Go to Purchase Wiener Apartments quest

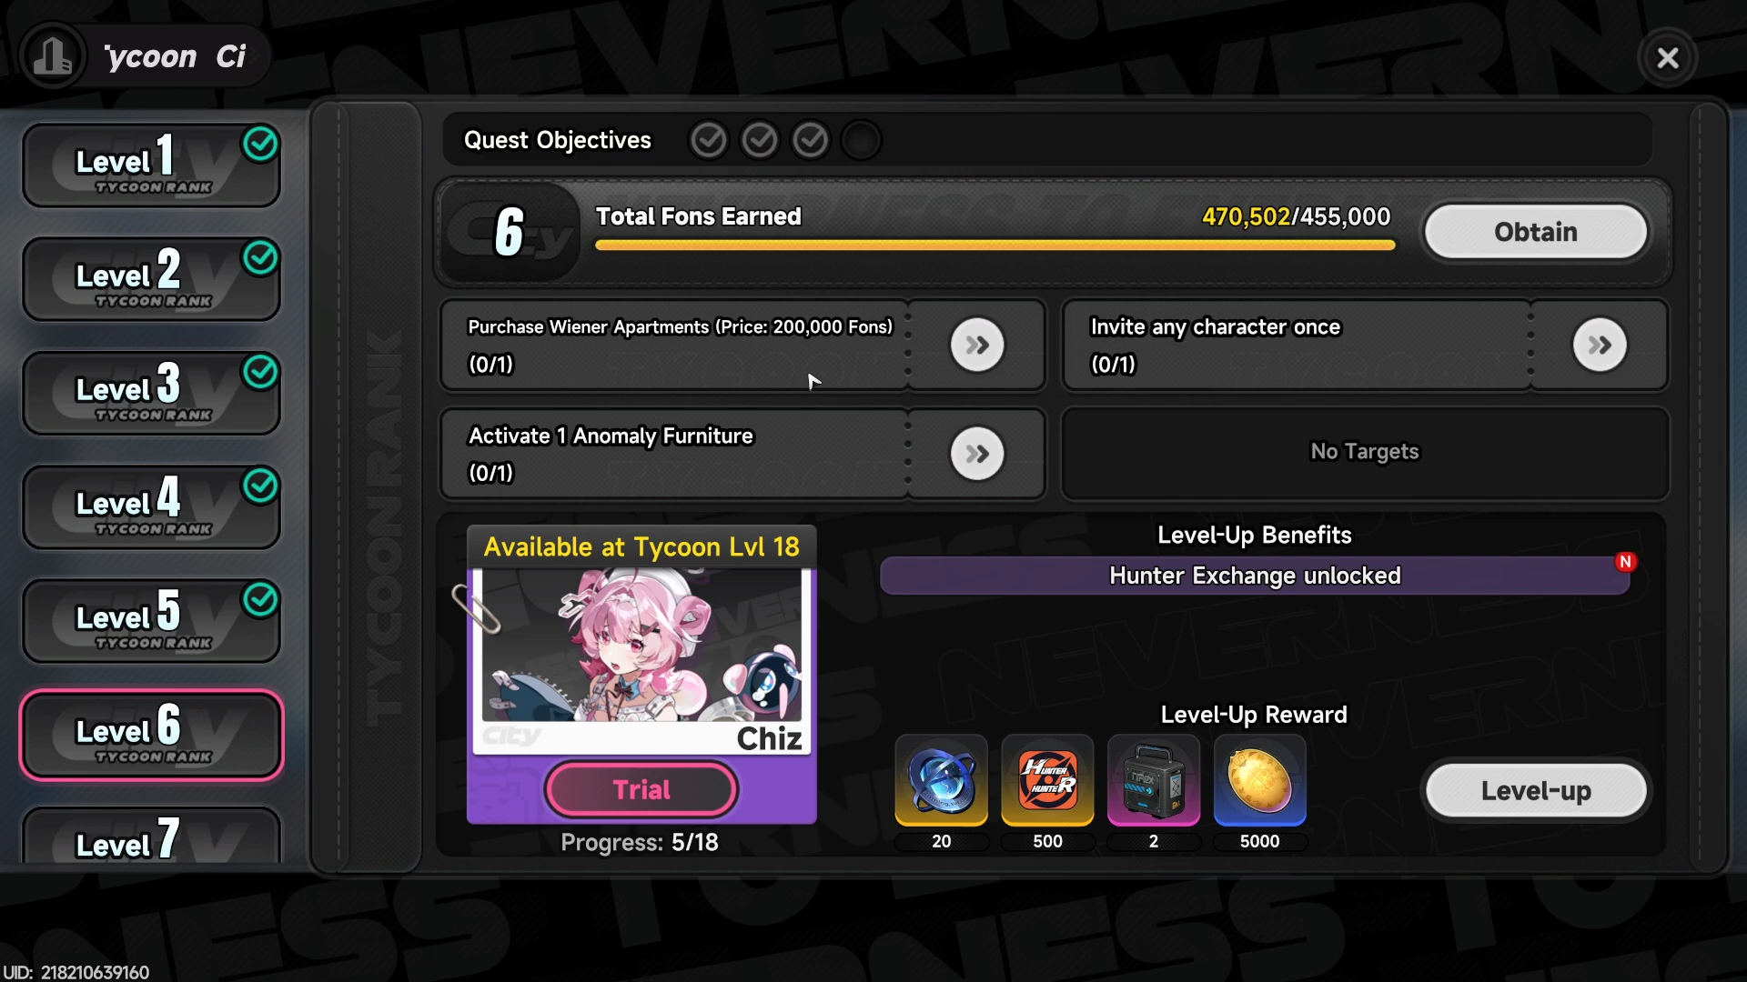pos(977,346)
